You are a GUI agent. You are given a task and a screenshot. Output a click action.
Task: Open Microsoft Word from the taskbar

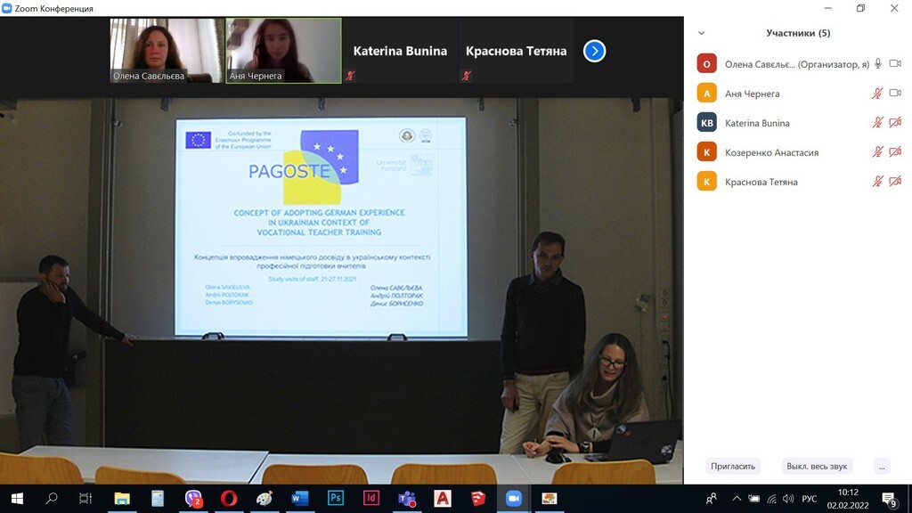click(x=300, y=499)
